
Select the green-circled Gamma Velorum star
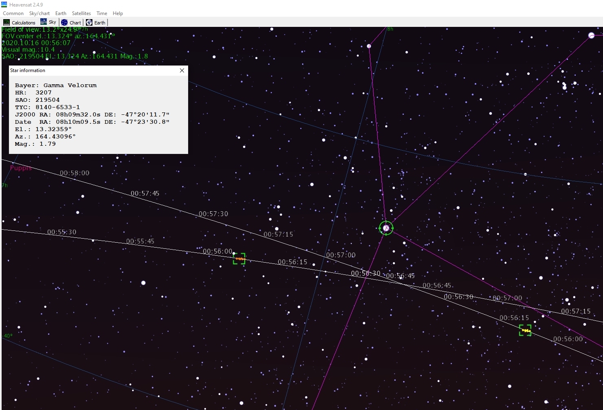click(x=386, y=228)
